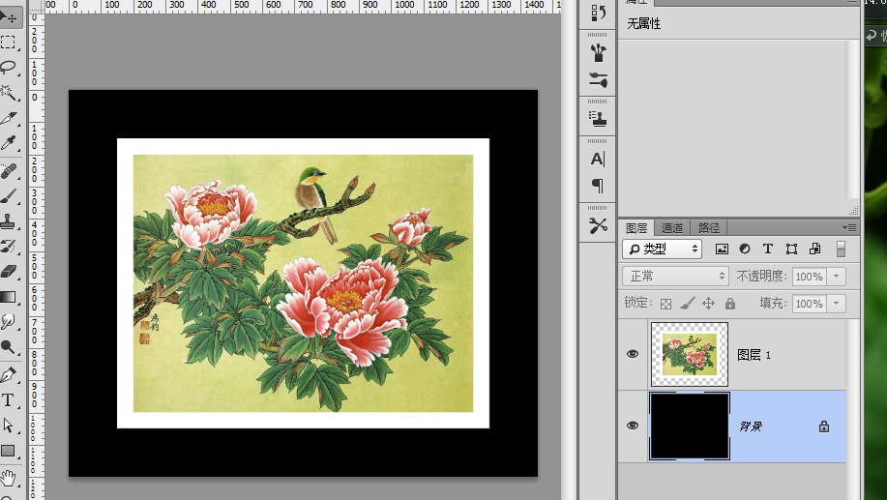Open the Clone Source panel icon
The width and height of the screenshot is (887, 500).
pos(598,119)
